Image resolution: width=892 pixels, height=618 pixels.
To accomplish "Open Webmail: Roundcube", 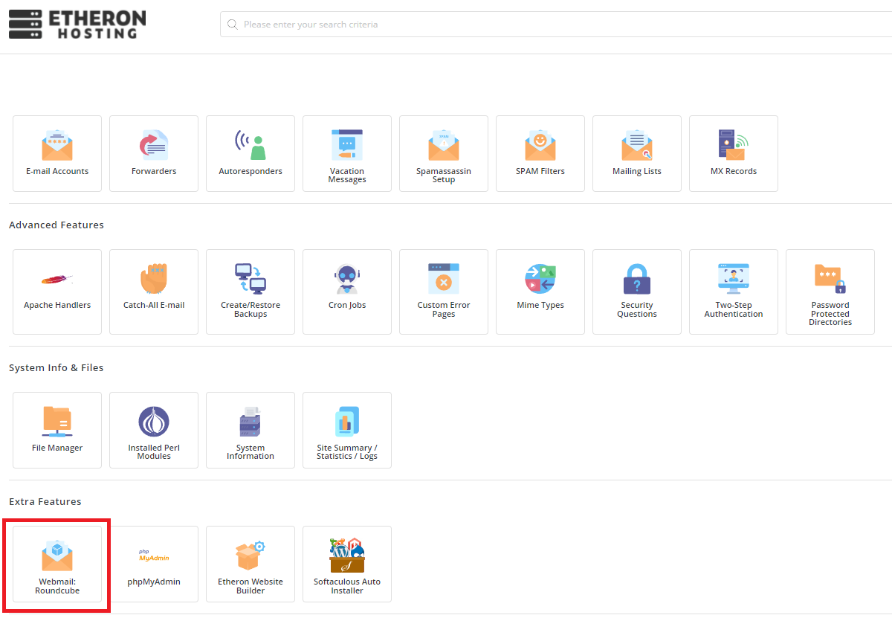I will (x=57, y=564).
